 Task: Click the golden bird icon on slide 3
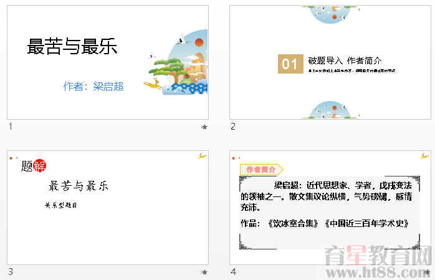coord(202,156)
